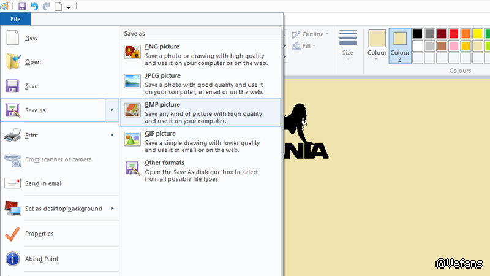This screenshot has height=276, width=490.
Task: Pick the brown colour swatch
Action: click(x=442, y=46)
